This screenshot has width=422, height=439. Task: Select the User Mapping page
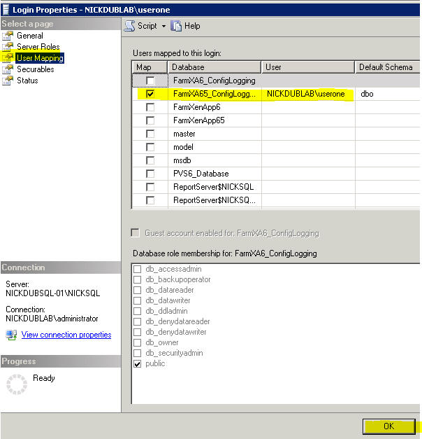click(40, 58)
